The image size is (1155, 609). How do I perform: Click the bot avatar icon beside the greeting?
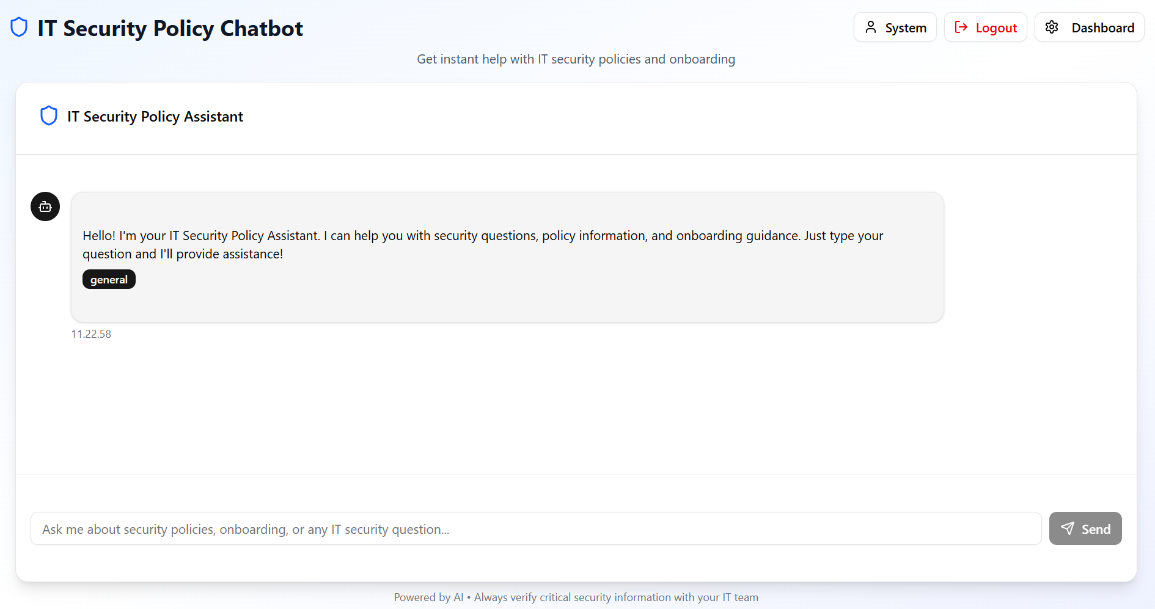click(45, 206)
